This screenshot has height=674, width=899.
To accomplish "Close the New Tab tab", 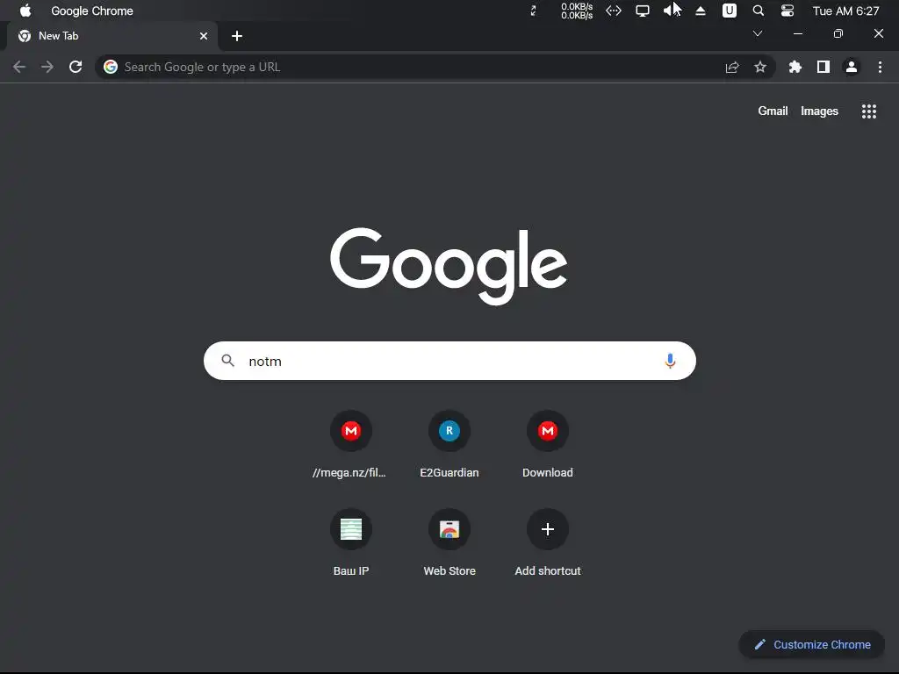I will (204, 36).
